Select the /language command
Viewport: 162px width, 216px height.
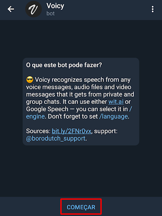[114, 117]
